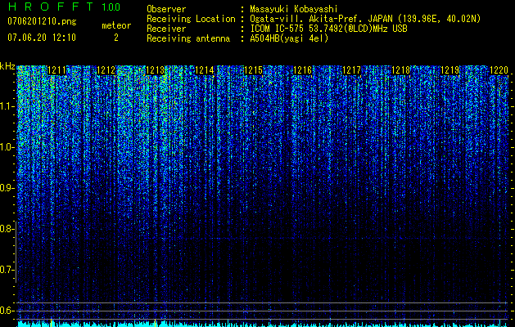Click the 1.0 kHz axis label
Viewport: 515px width, 327px height.
tap(6, 148)
